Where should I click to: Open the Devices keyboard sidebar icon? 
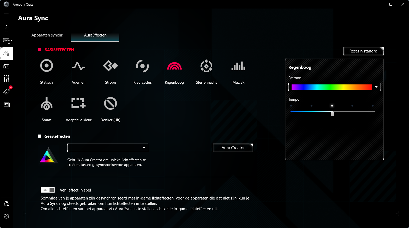coord(7,40)
